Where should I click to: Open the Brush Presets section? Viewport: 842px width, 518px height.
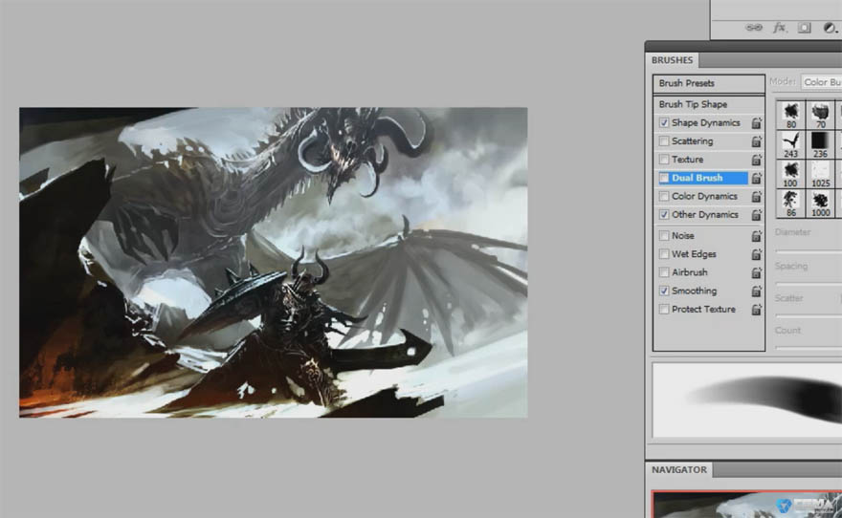709,83
